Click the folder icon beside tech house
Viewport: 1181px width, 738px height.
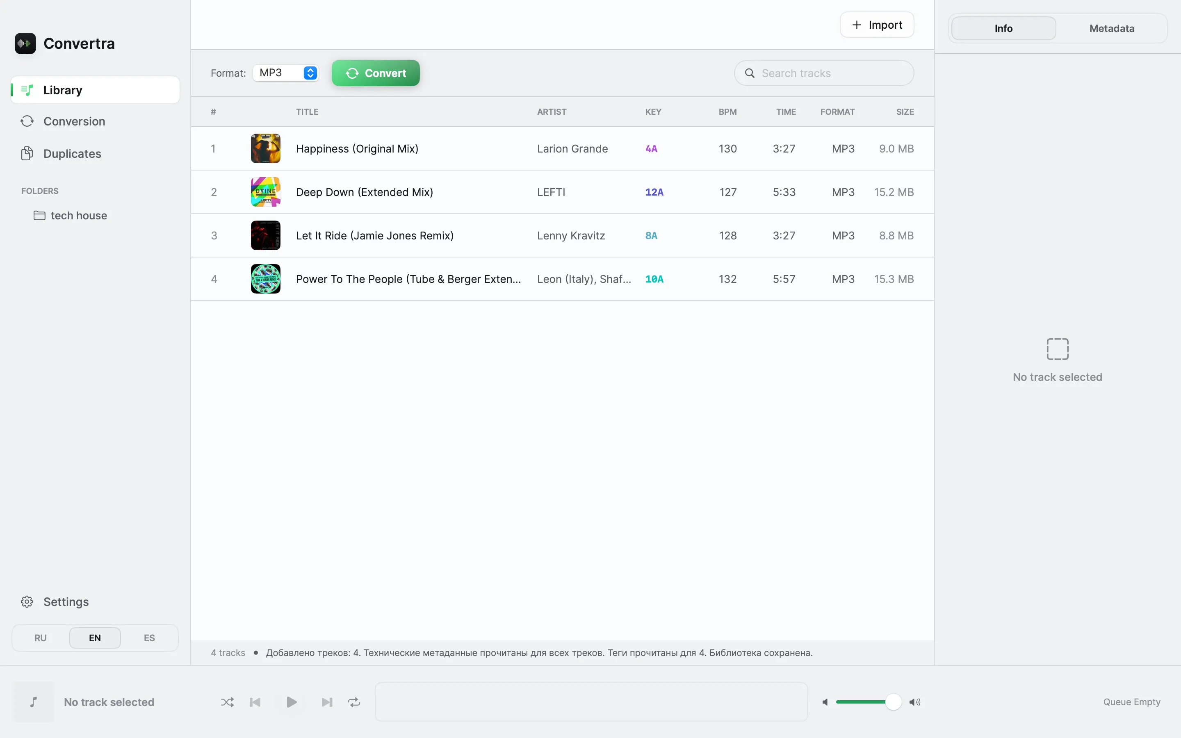(x=39, y=215)
